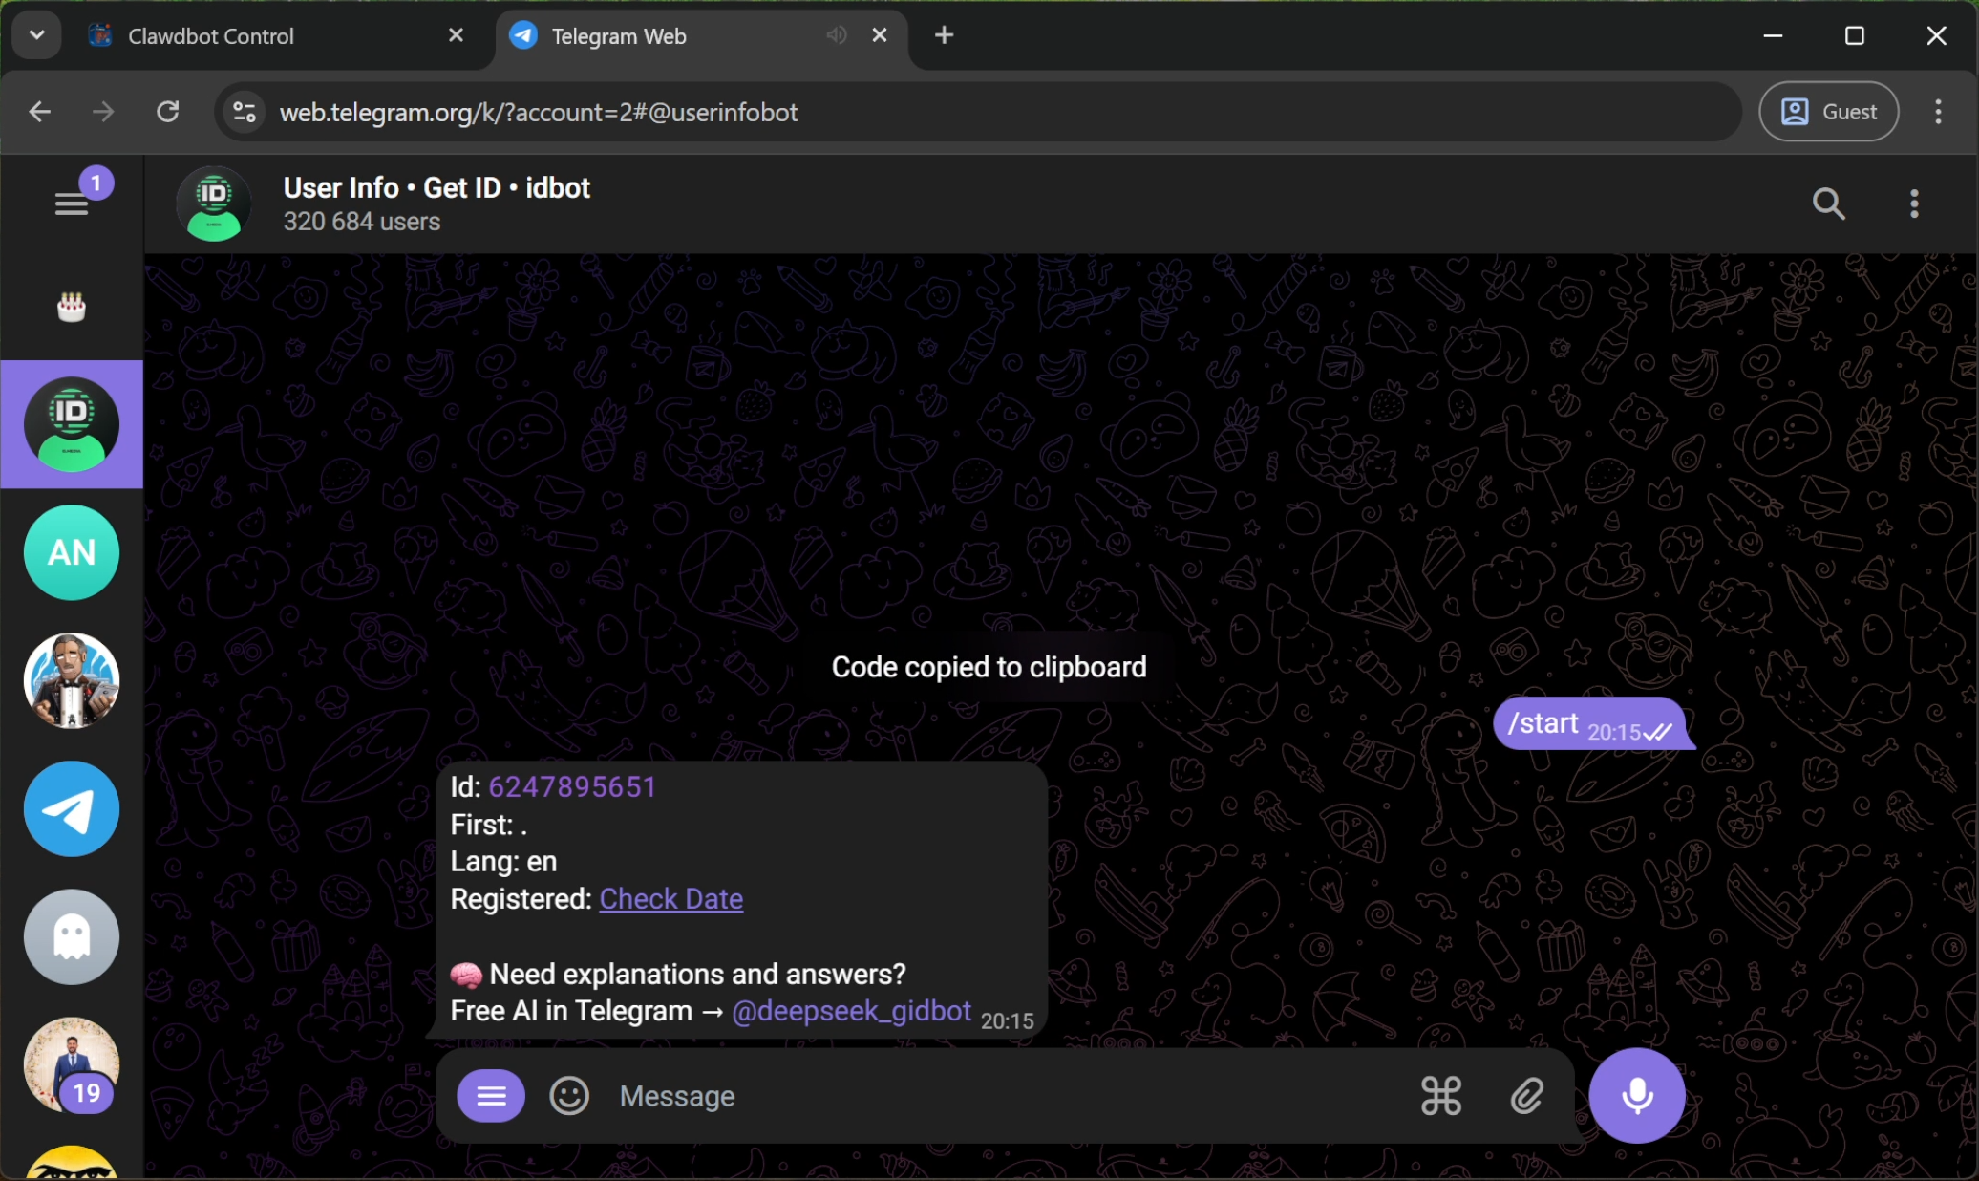Click the site security badge in address bar
Viewport: 1979px width, 1181px height.
pyautogui.click(x=244, y=111)
